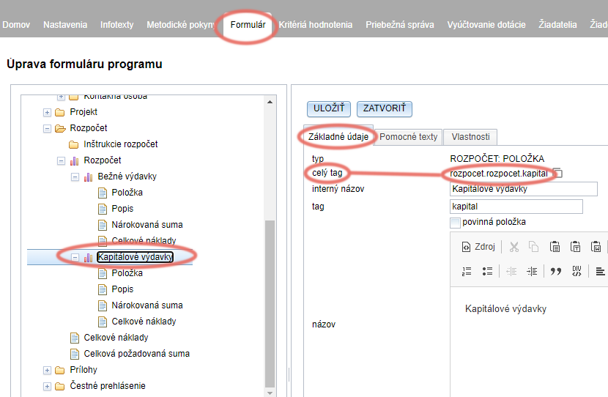Click the decrease indent icon
The height and width of the screenshot is (397, 608).
(x=511, y=272)
